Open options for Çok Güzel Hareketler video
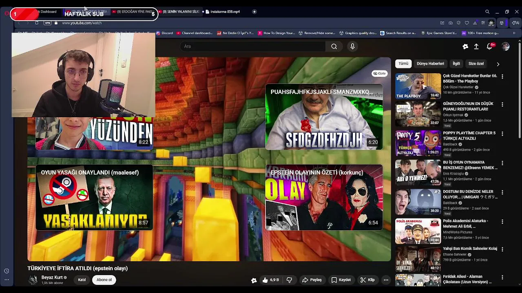The width and height of the screenshot is (522, 293). point(502,77)
